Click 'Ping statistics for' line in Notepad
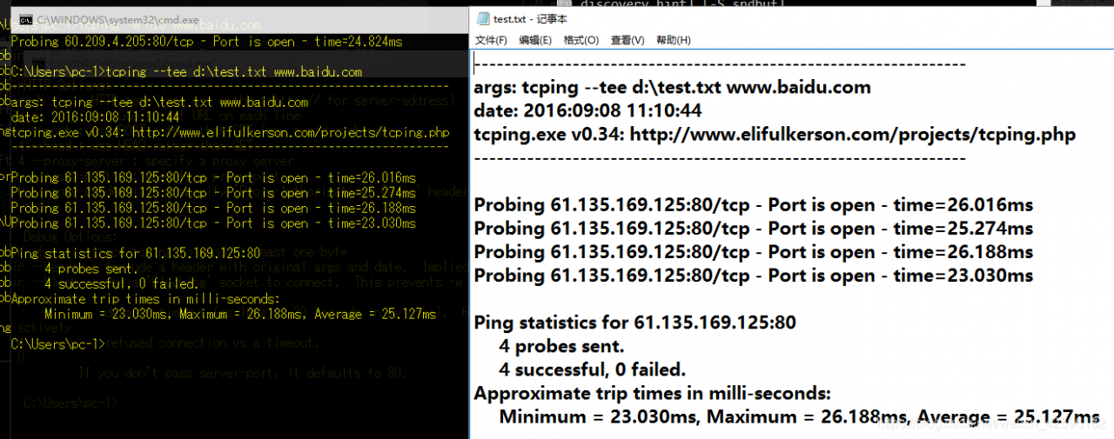Viewport: 1114px width, 439px height. [634, 323]
